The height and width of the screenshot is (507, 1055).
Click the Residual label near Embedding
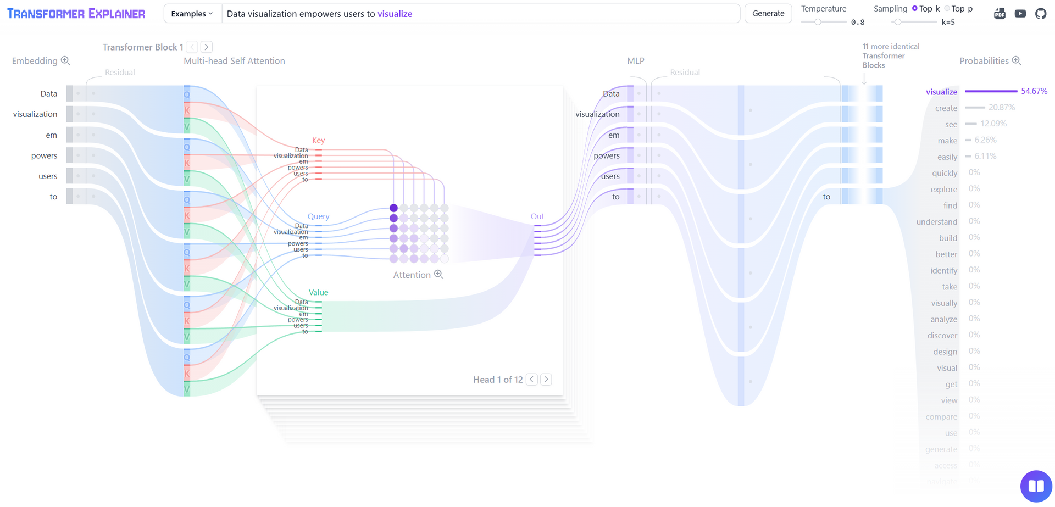120,72
